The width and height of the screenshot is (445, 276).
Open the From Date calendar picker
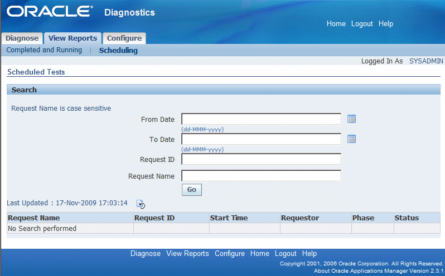pos(351,119)
